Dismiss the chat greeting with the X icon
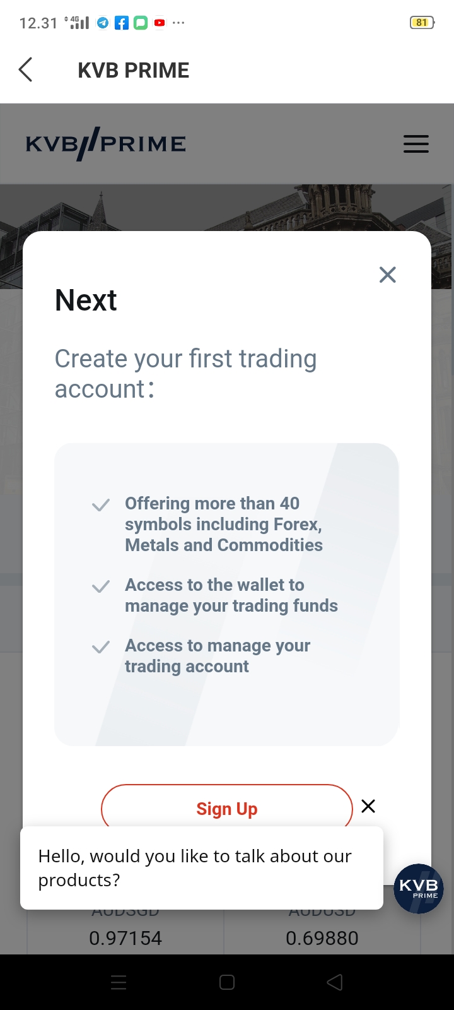 point(368,806)
